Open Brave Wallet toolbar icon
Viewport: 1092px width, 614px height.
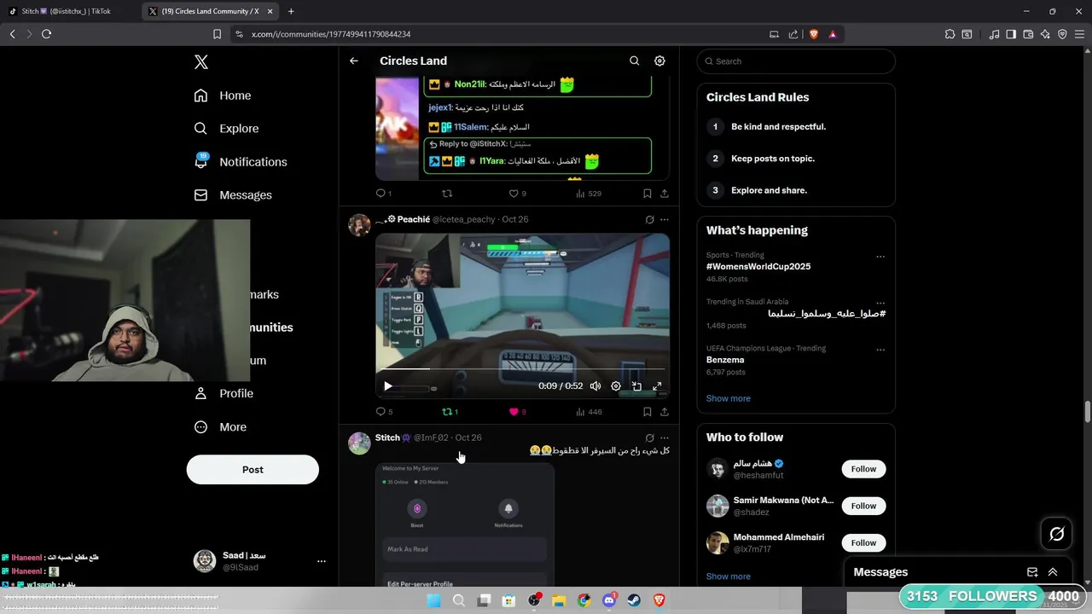1028,34
